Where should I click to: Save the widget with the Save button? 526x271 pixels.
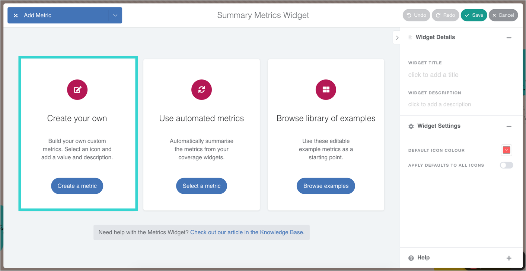point(474,15)
